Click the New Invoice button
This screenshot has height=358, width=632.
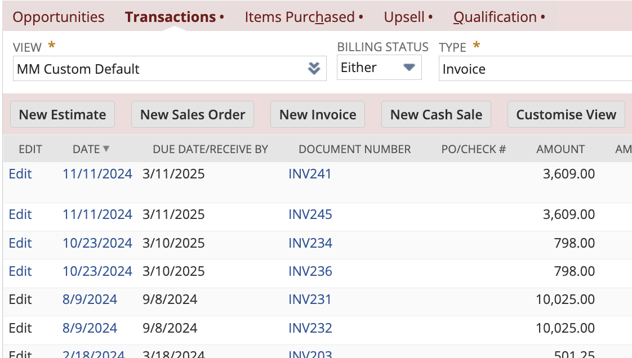point(317,114)
